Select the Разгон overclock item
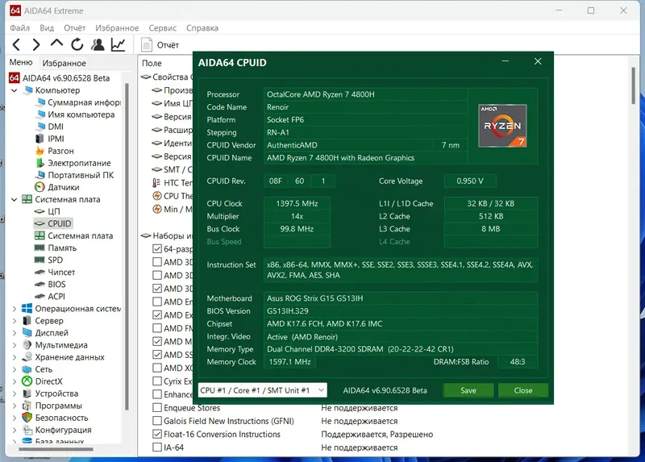This screenshot has height=462, width=645. pyautogui.click(x=60, y=151)
